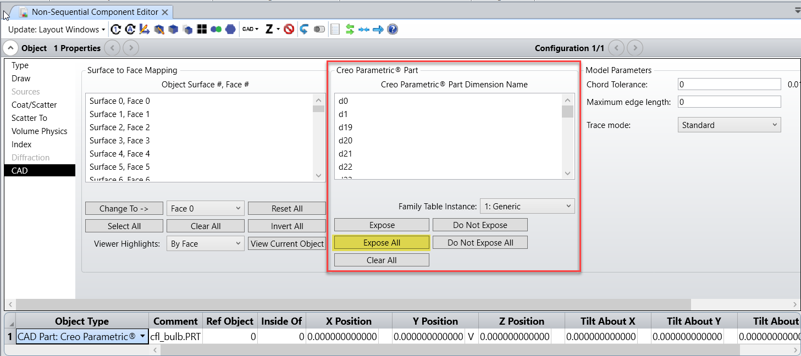Click Clear All under Creo Parametric Part

pyautogui.click(x=382, y=260)
